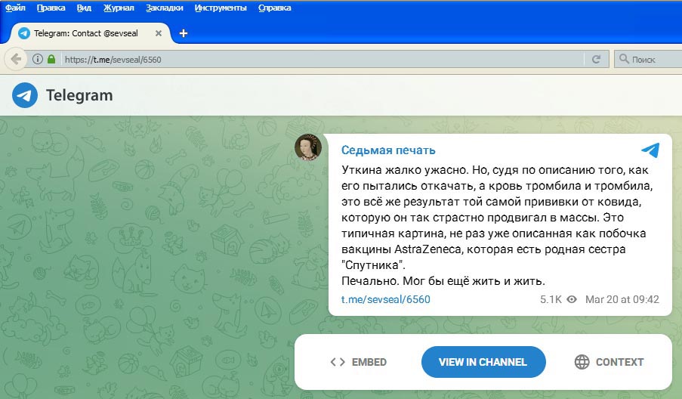The image size is (682, 399).
Task: Open the Закладки menu
Action: (x=165, y=8)
